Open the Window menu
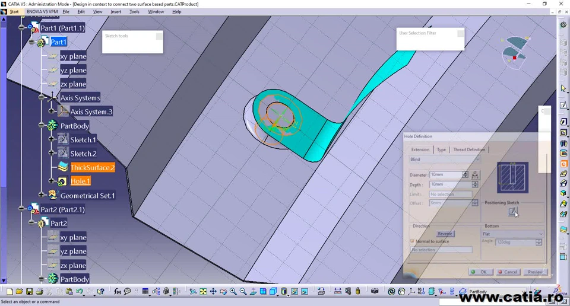 point(156,12)
